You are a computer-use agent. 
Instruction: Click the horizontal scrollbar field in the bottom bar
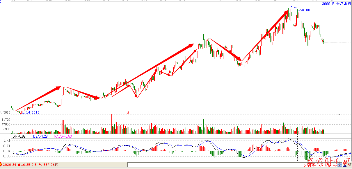pos(215,165)
